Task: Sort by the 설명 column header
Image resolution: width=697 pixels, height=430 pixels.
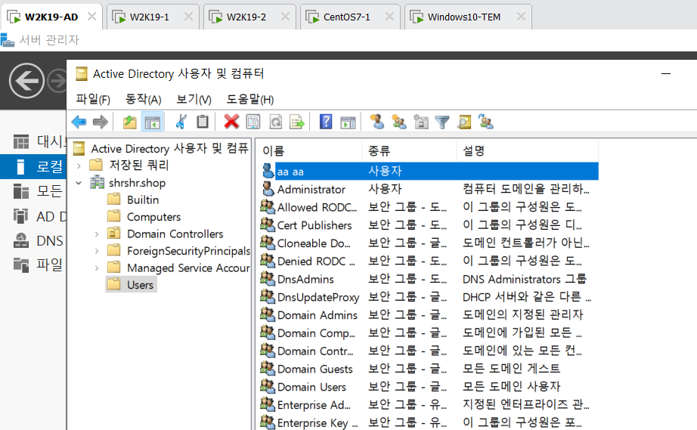Action: click(527, 151)
